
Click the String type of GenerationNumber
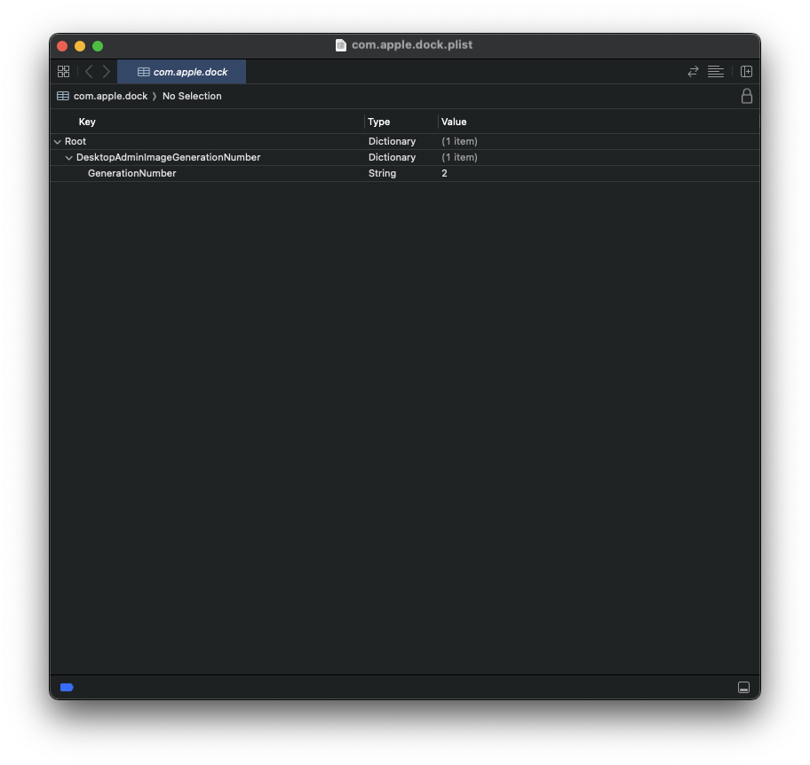point(383,173)
